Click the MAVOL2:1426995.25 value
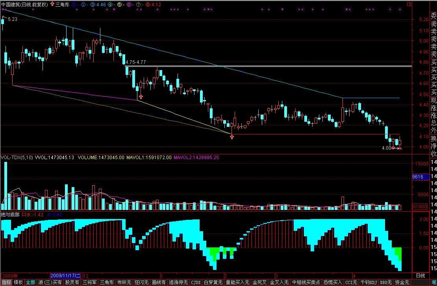Viewport: 437px width, 286px height. point(196,158)
